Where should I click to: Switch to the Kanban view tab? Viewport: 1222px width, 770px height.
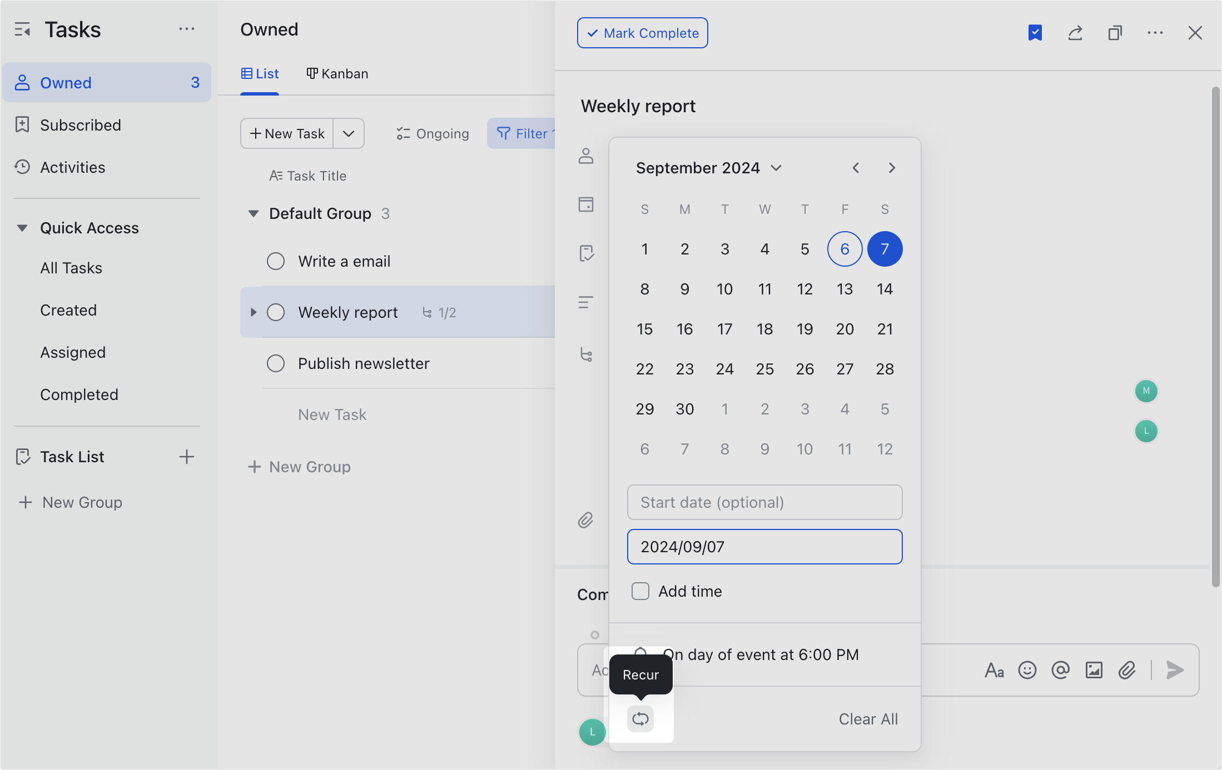(x=337, y=73)
